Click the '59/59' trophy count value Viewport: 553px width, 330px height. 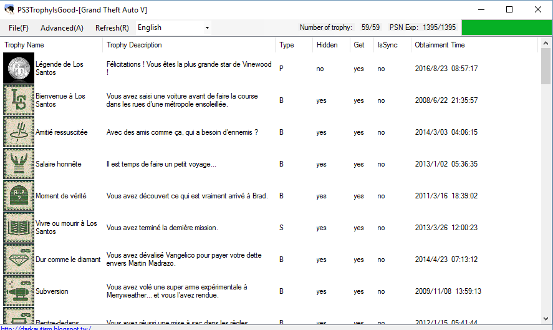click(370, 27)
